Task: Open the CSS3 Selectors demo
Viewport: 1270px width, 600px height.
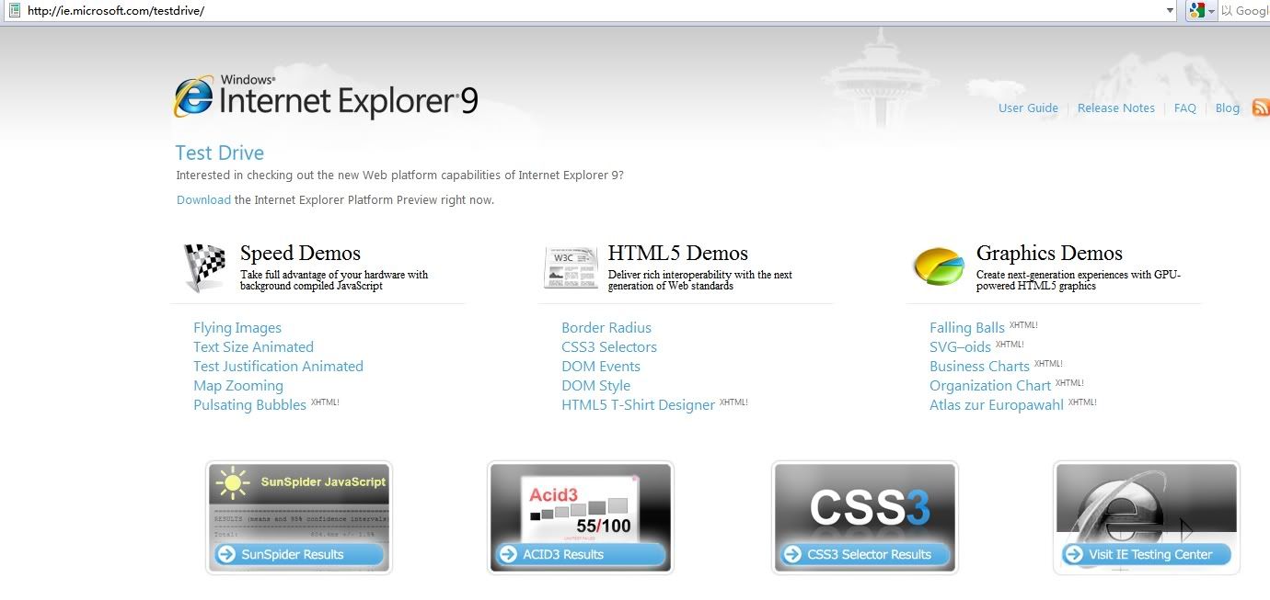Action: click(609, 347)
